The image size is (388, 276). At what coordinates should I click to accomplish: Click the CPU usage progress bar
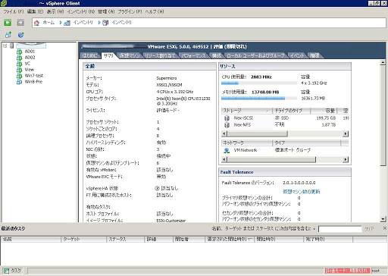point(259,83)
